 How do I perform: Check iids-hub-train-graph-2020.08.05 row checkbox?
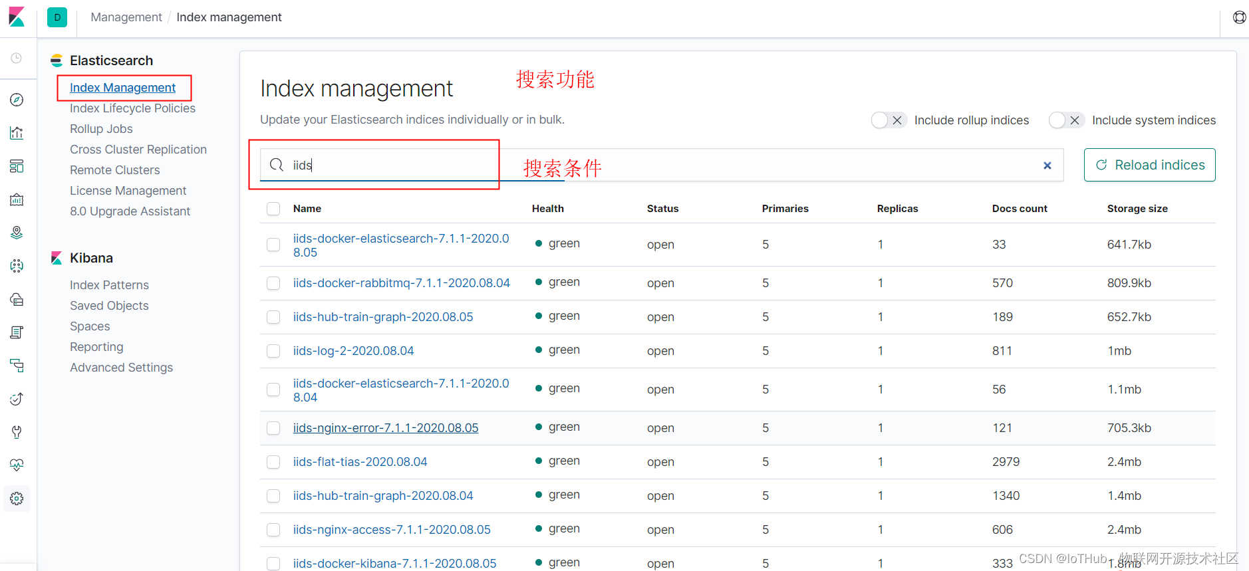coord(273,317)
